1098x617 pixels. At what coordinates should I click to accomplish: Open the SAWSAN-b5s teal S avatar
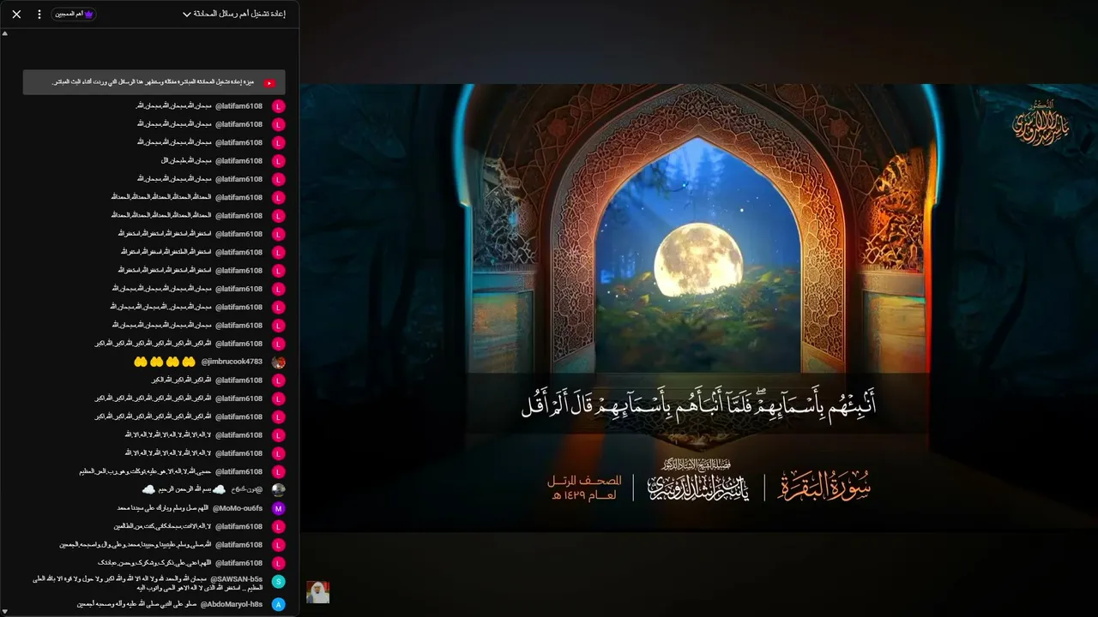(x=278, y=582)
